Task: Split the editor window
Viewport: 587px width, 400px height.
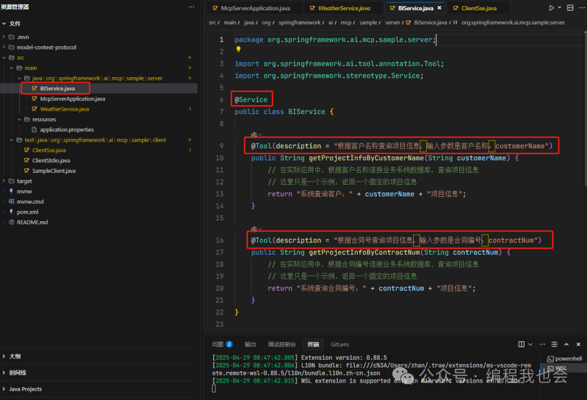Action: tap(570, 8)
